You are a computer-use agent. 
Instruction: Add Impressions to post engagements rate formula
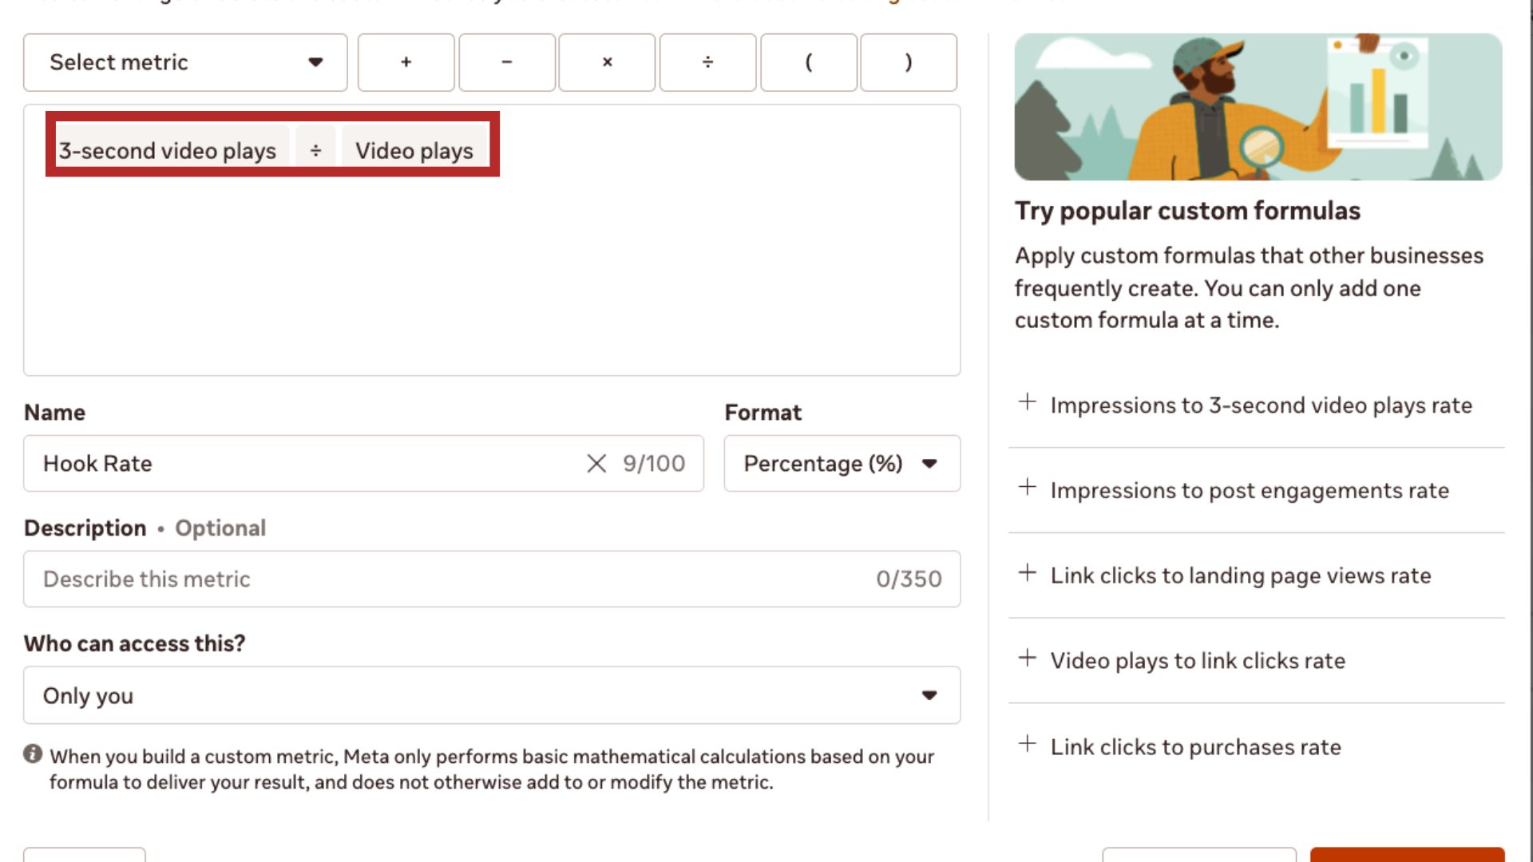pyautogui.click(x=1248, y=490)
